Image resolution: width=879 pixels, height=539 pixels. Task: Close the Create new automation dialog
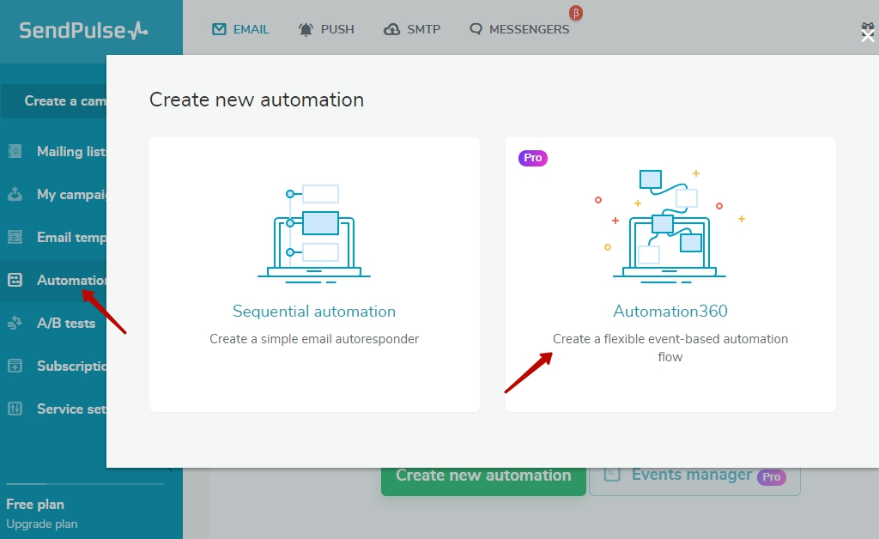click(868, 36)
